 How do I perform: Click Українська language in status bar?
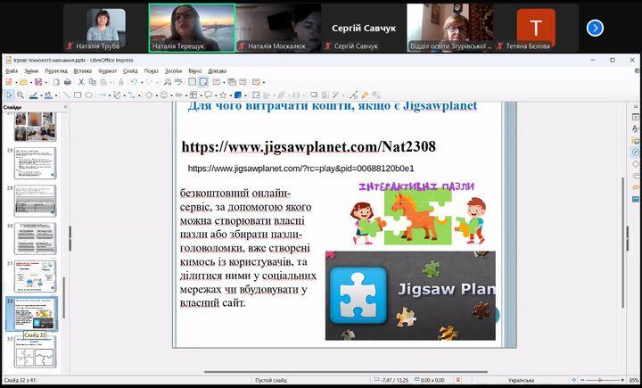click(521, 380)
